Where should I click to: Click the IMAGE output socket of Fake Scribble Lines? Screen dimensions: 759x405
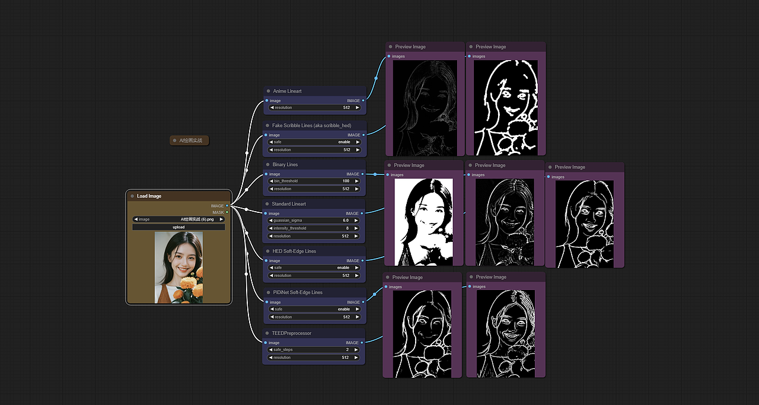(x=363, y=135)
